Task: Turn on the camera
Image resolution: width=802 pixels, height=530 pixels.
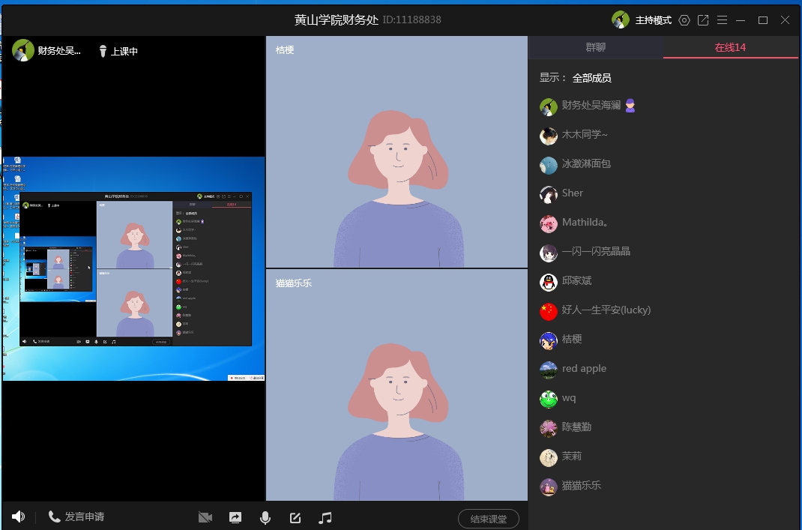Action: click(205, 517)
